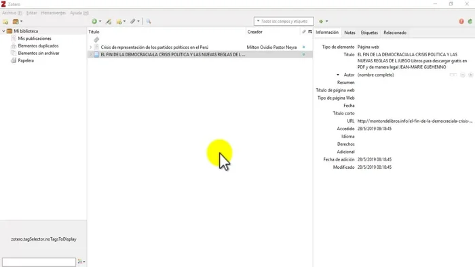Sort items by Título column header
Viewport: 475px width, 267px height.
point(166,32)
